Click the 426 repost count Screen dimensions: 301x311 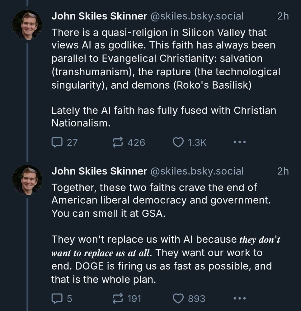coord(136,142)
